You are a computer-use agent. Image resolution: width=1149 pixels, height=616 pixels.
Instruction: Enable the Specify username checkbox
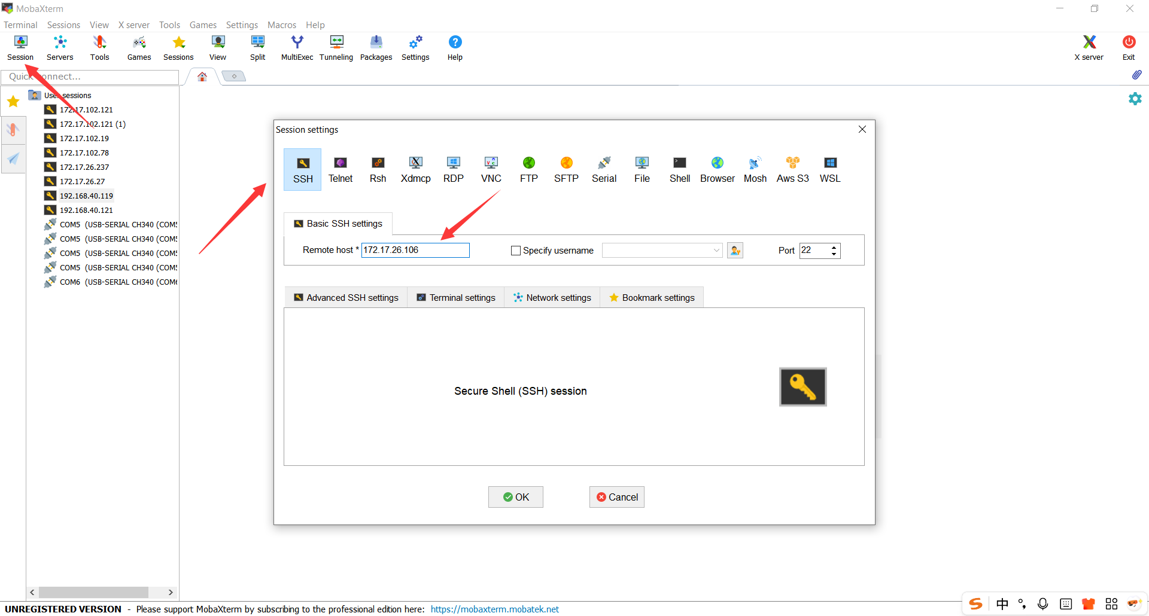click(x=516, y=251)
